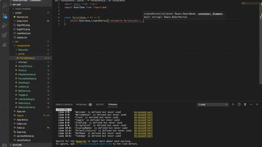The image size is (262, 147).
Task: Collapse the public folder
Action: pos(18,13)
